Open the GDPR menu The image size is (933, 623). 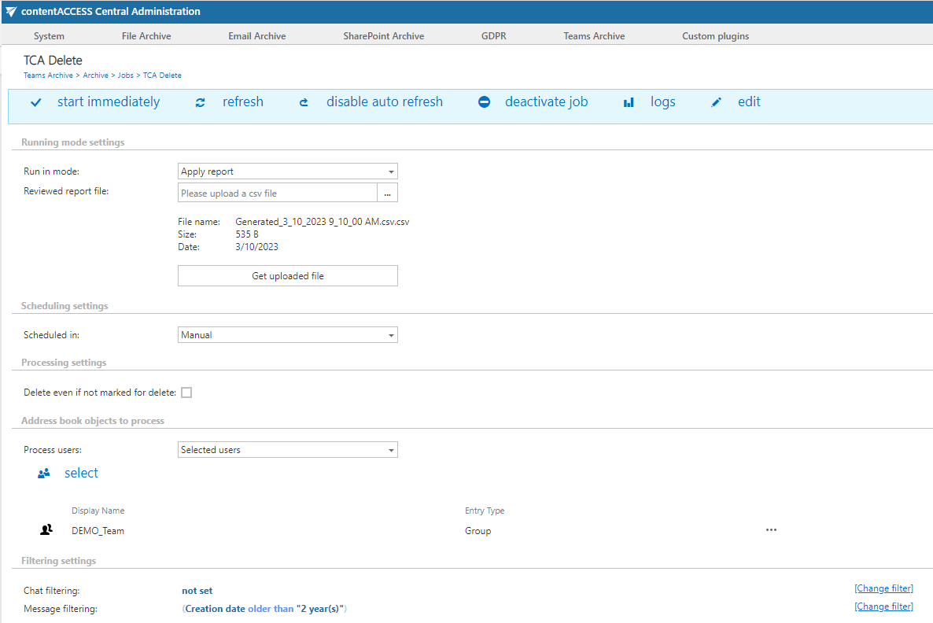(494, 36)
